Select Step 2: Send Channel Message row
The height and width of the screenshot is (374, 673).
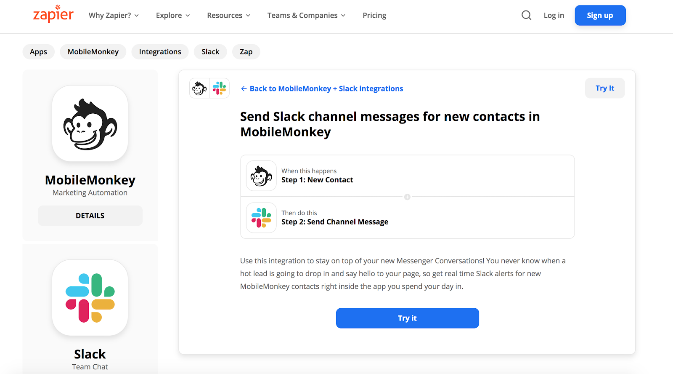407,218
